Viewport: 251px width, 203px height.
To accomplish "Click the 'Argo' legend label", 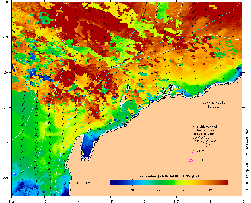I will coord(201,151).
